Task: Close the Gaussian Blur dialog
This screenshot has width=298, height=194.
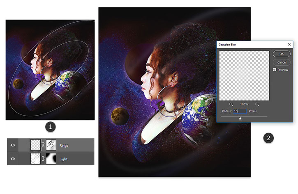Action: (289, 44)
